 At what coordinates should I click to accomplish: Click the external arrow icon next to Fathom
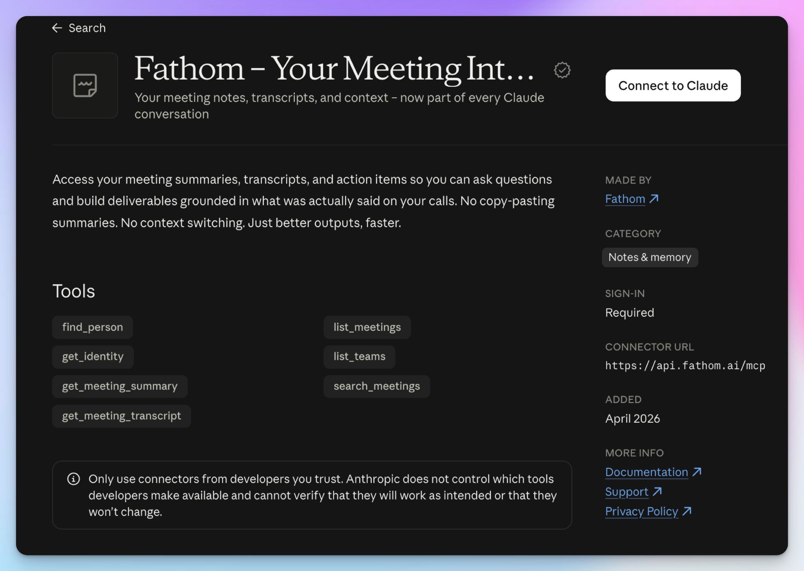[654, 199]
